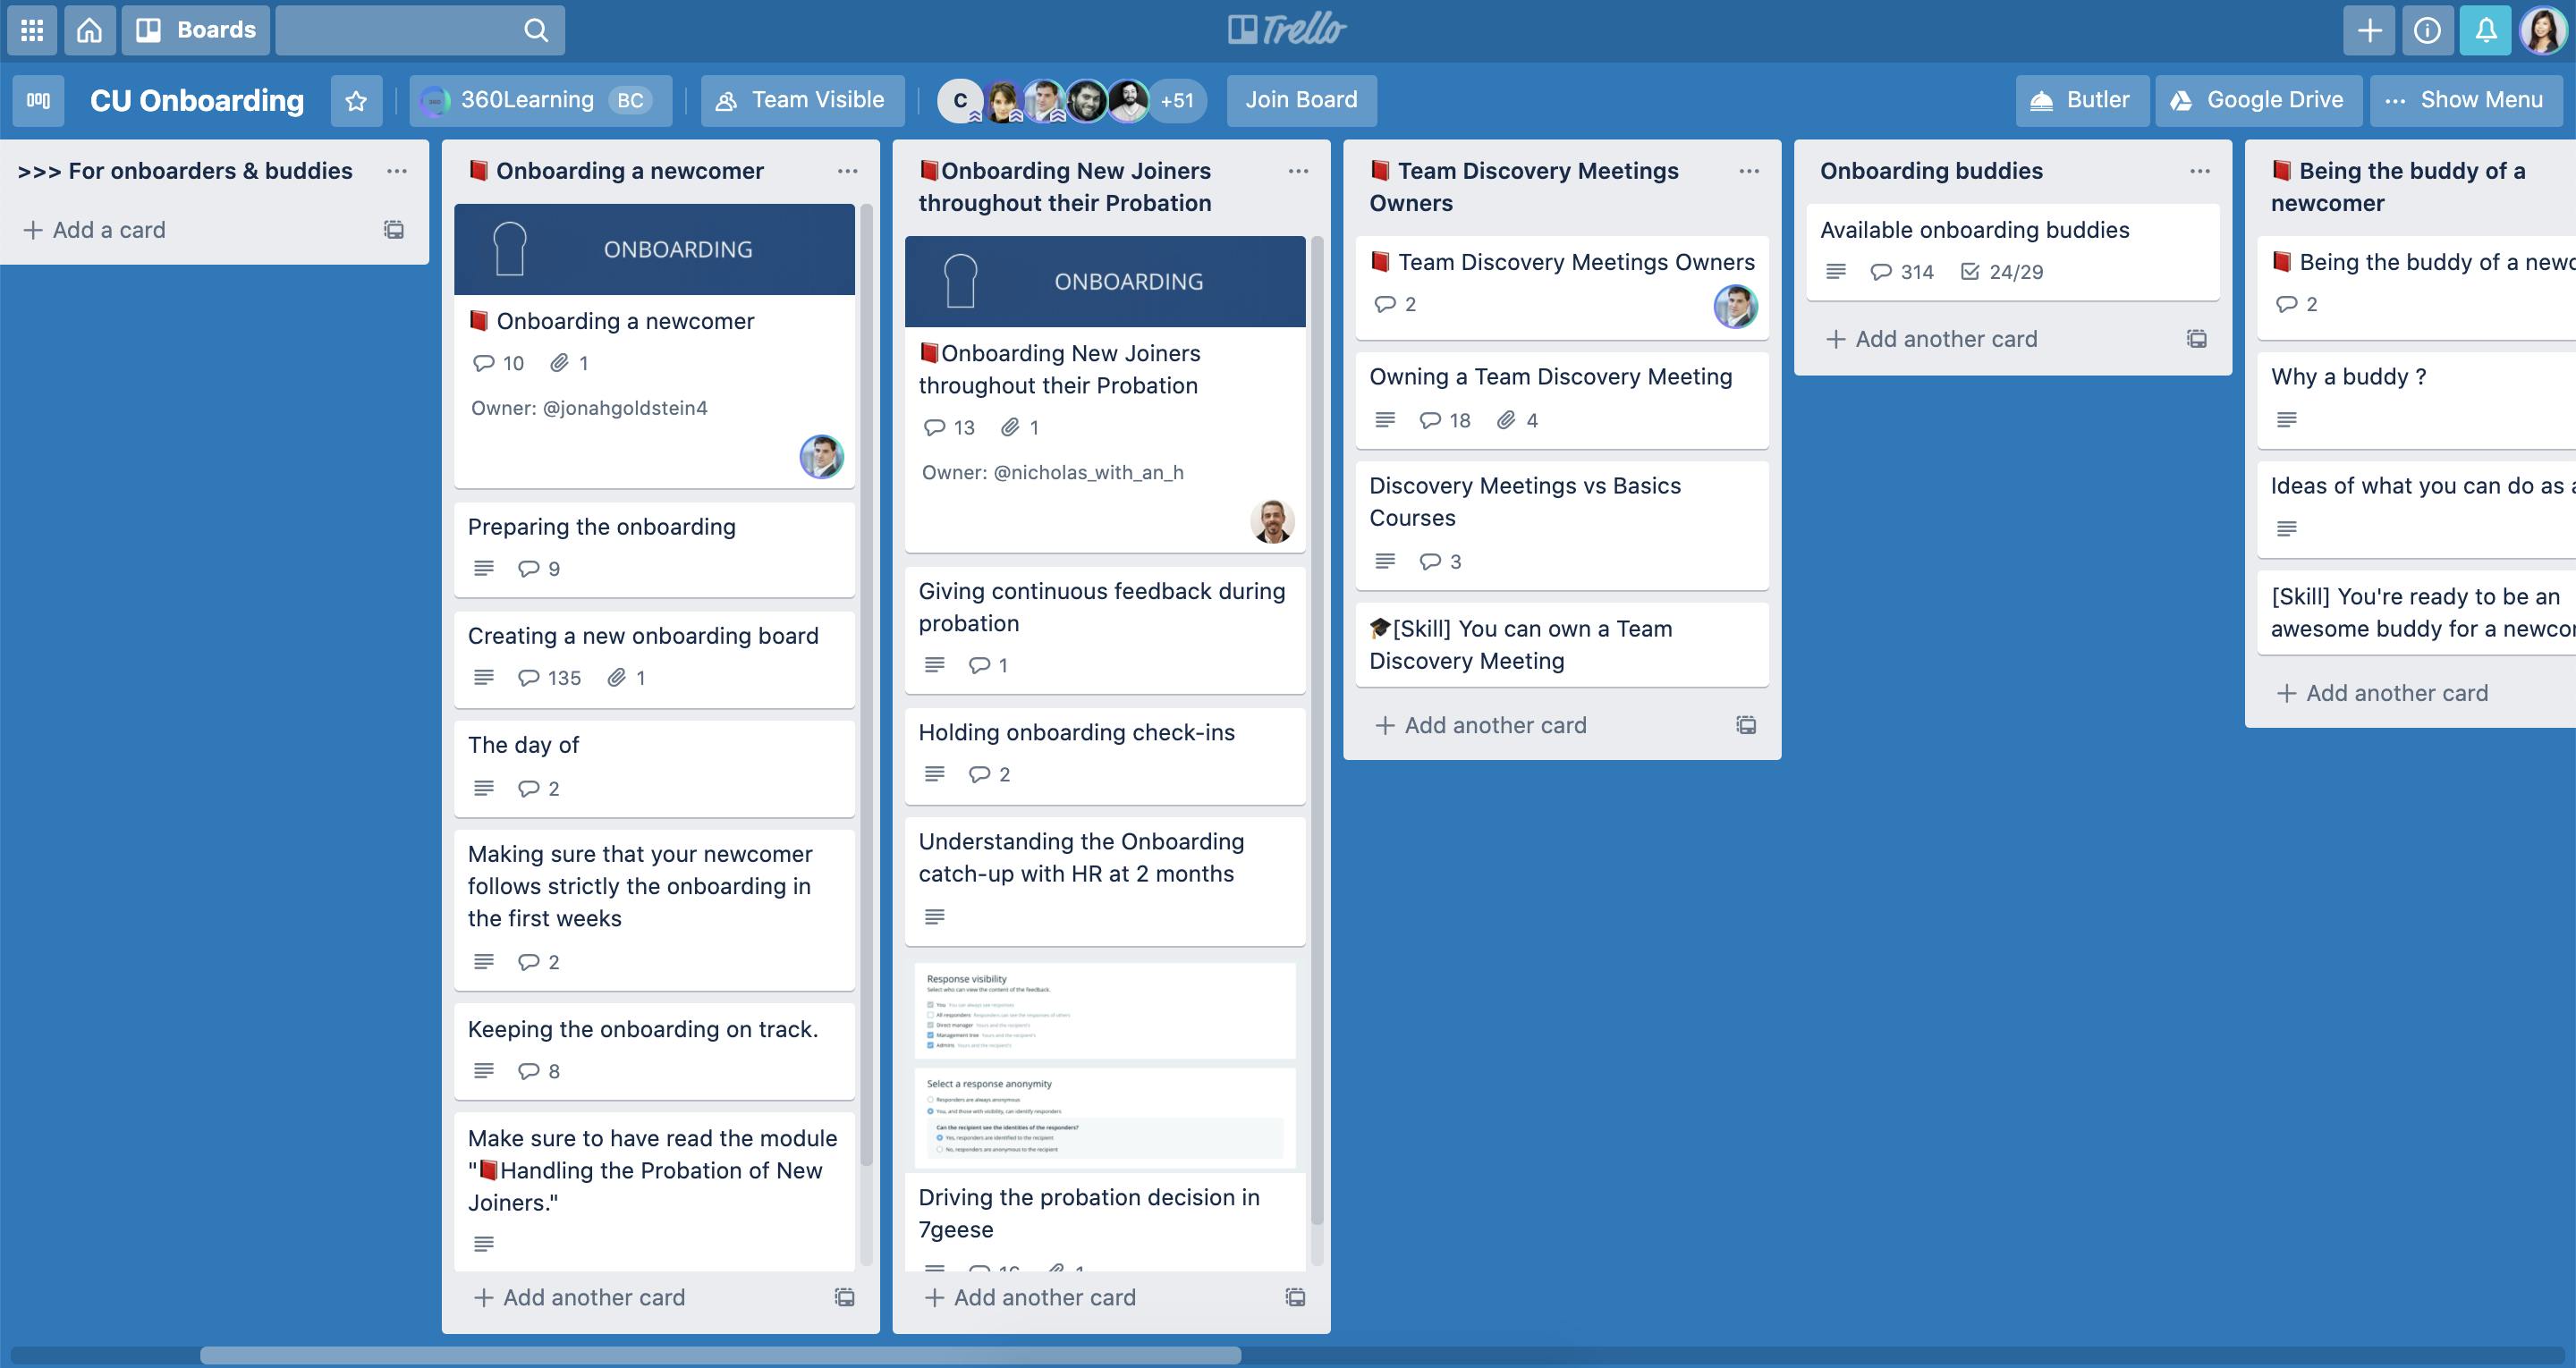Image resolution: width=2576 pixels, height=1368 pixels.
Task: Click the search magnifier icon in boards
Action: [x=533, y=29]
